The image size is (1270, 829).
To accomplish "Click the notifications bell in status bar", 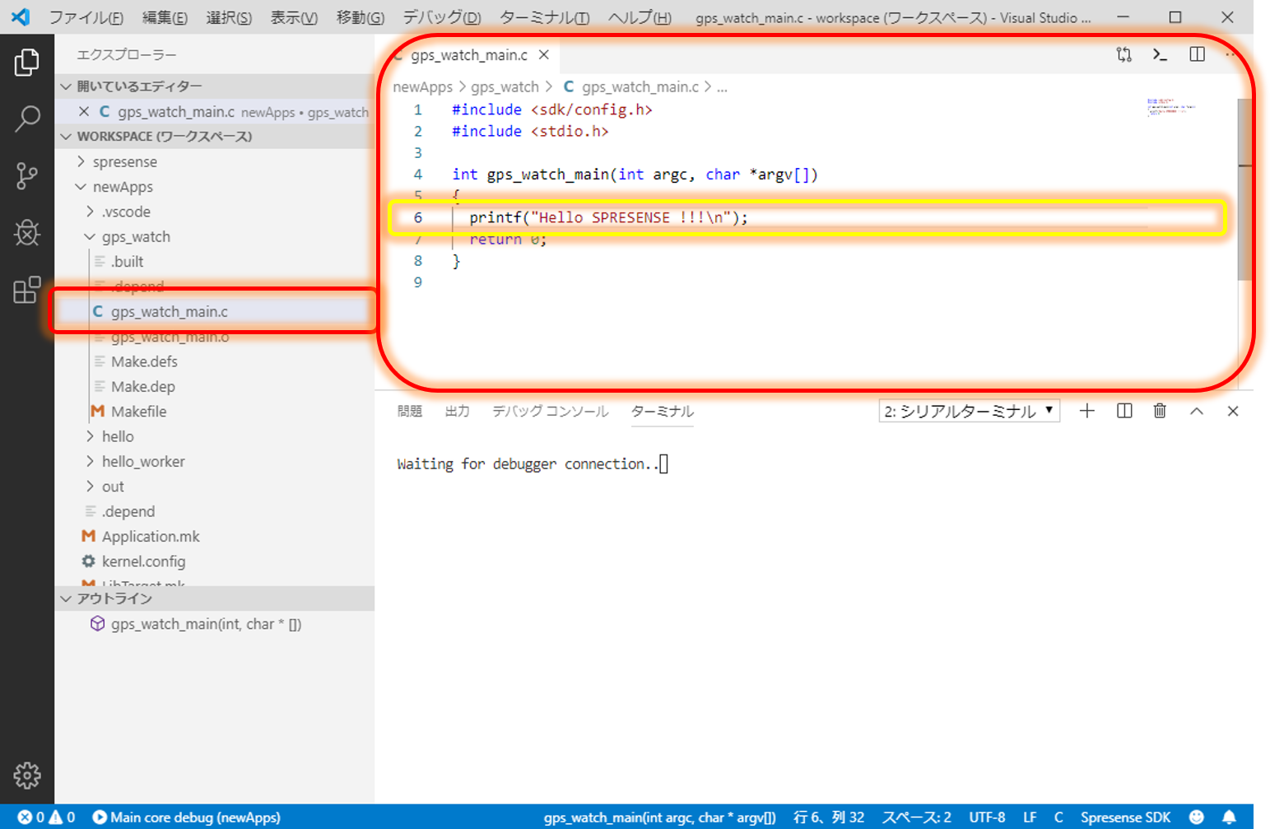I will [1229, 817].
